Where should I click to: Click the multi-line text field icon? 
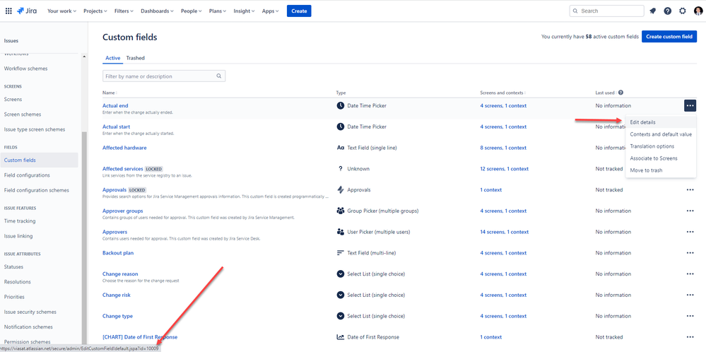coord(341,253)
